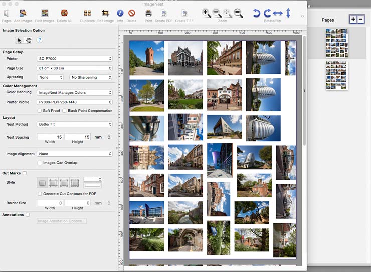Image resolution: width=371 pixels, height=272 pixels.
Task: Enable the Soft Proof checkbox
Action: pos(40,111)
